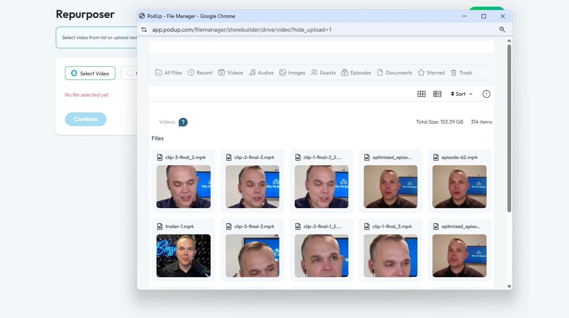Click the clip-2-final-3.mp4 file name
This screenshot has width=569, height=318.
(x=254, y=157)
